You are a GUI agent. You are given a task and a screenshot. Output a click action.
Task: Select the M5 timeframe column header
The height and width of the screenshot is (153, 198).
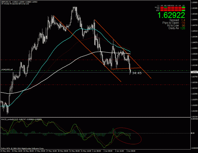point(165,6)
